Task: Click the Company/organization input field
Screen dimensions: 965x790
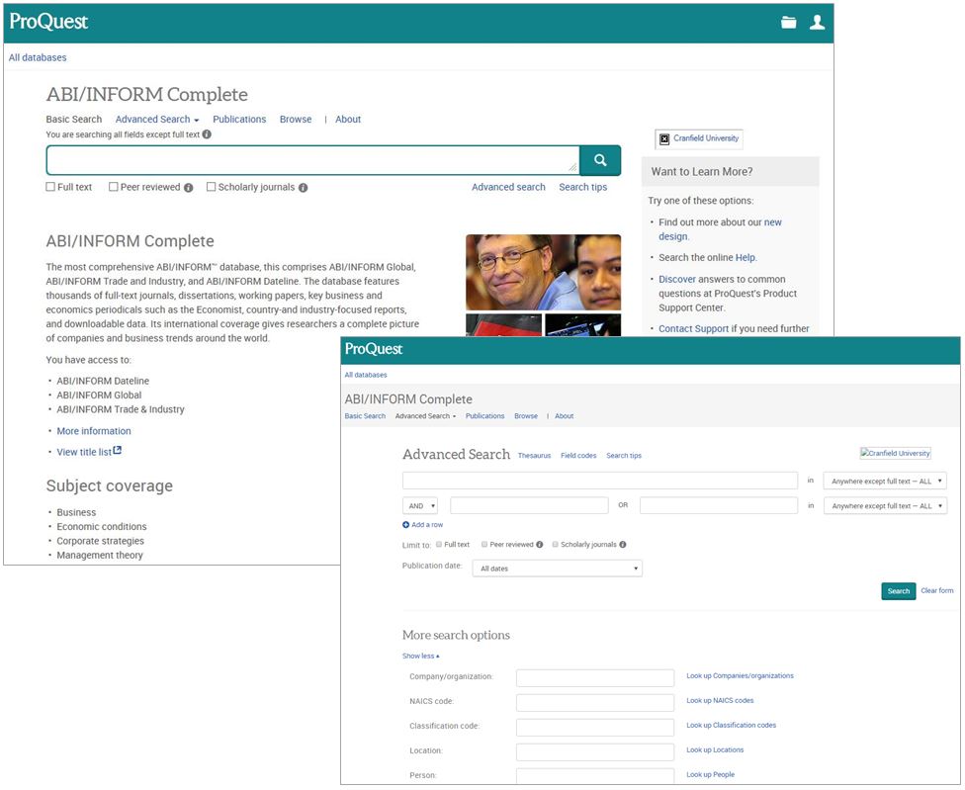Action: [594, 678]
